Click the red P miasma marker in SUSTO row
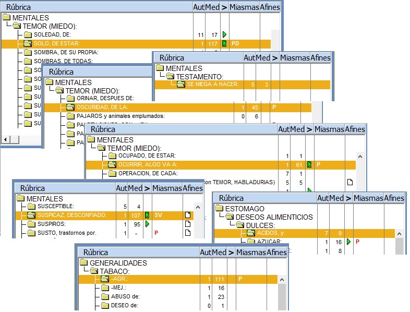 155,233
